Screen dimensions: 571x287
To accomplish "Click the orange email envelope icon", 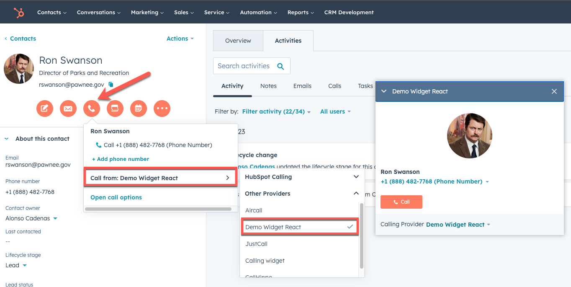I will (x=68, y=109).
